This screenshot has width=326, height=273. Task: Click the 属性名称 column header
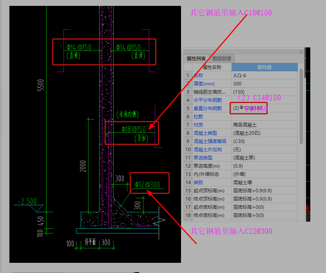[212, 67]
